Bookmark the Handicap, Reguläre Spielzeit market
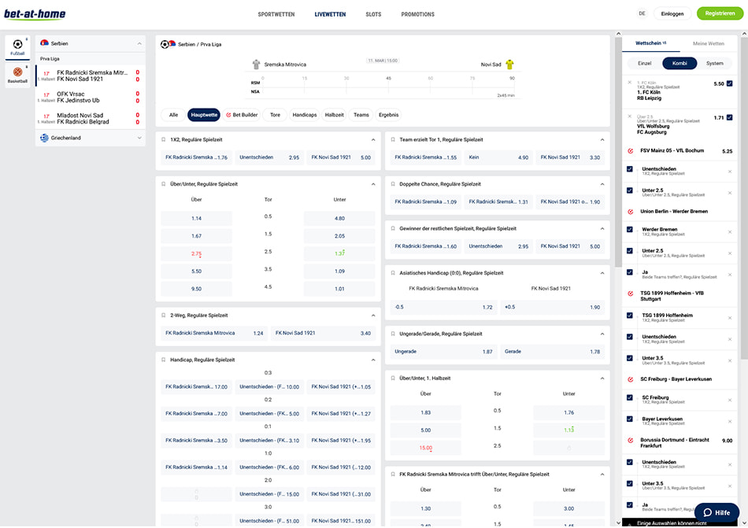This screenshot has height=528, width=748. coord(164,360)
